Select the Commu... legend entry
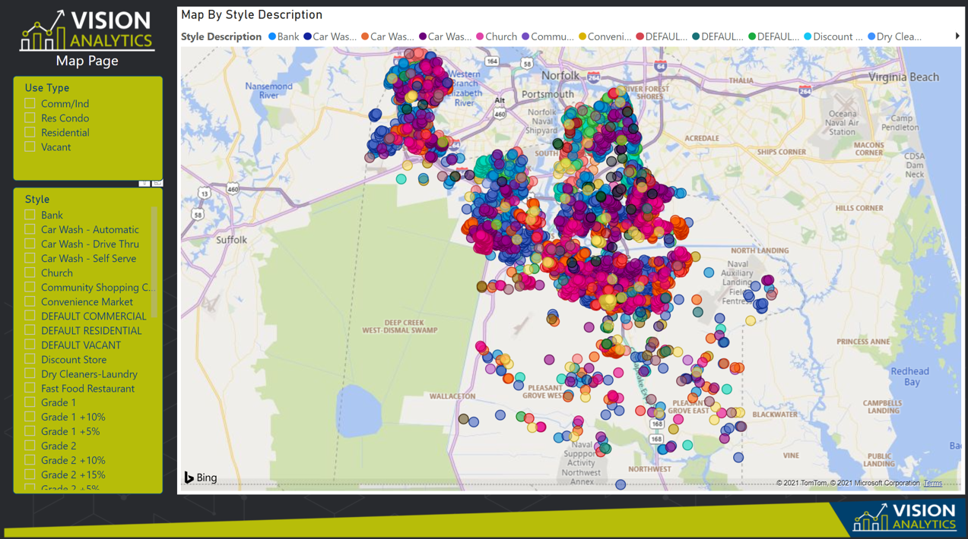This screenshot has height=539, width=968. 547,36
